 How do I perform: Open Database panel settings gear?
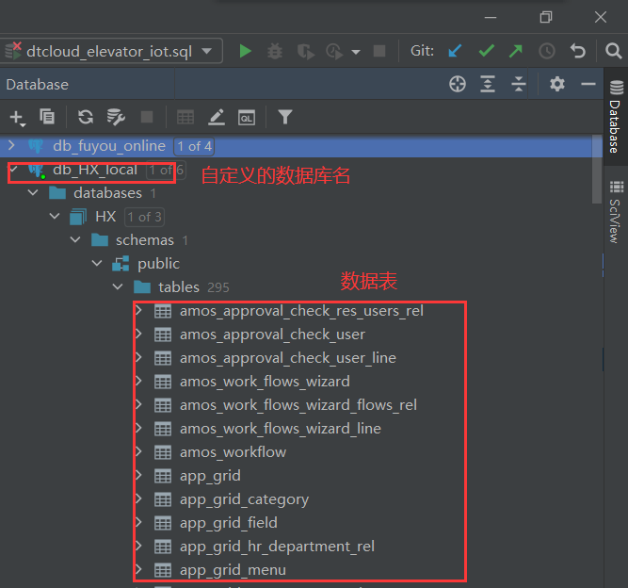pyautogui.click(x=557, y=84)
